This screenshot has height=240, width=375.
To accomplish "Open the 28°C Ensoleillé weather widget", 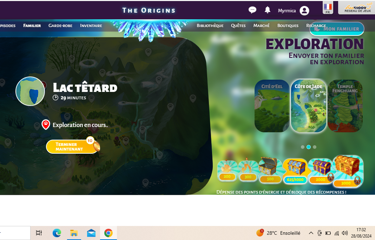I will [x=278, y=233].
